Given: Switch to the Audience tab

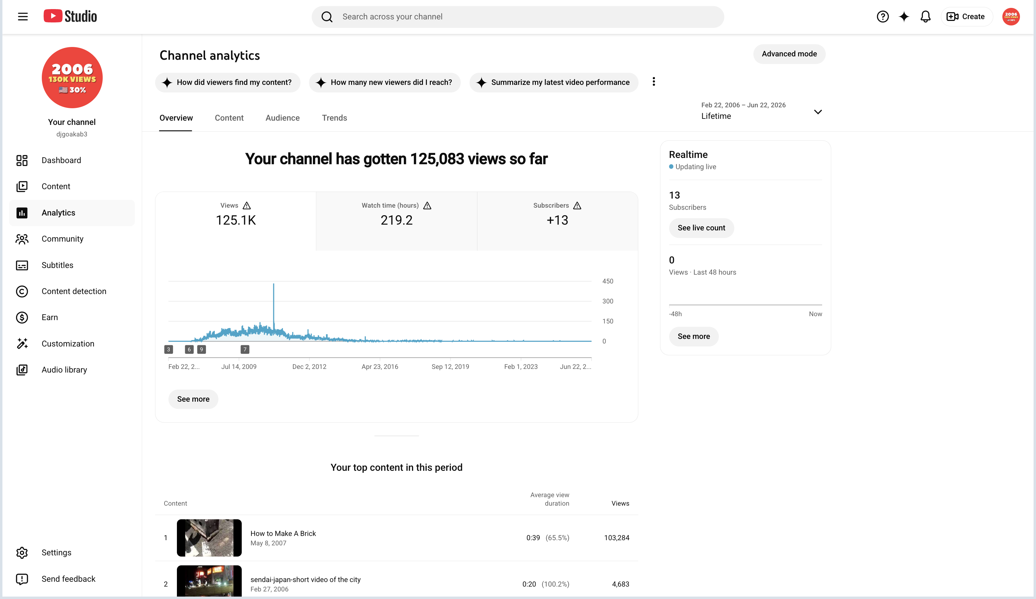Looking at the screenshot, I should coord(282,118).
